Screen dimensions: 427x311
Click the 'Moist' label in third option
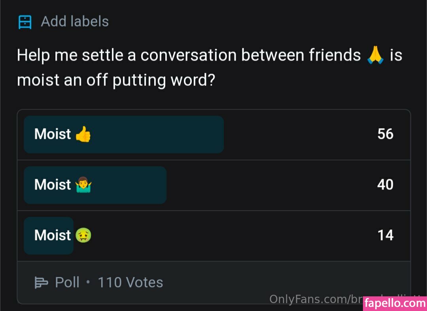[x=53, y=236]
